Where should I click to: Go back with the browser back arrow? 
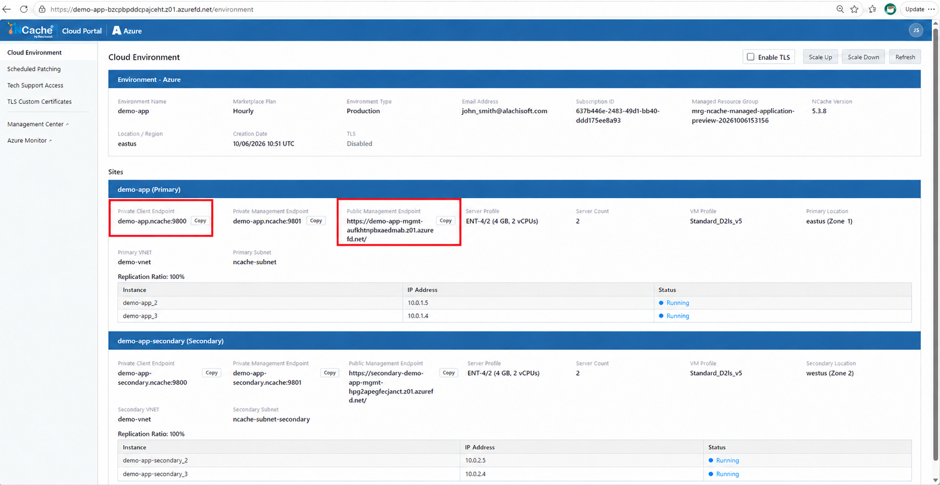pyautogui.click(x=7, y=9)
